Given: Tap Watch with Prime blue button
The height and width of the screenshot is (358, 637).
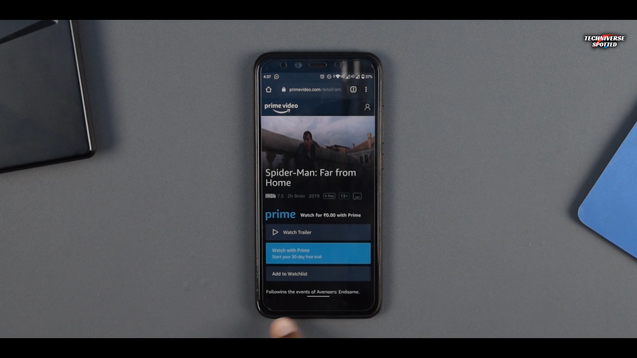Looking at the screenshot, I should 318,253.
